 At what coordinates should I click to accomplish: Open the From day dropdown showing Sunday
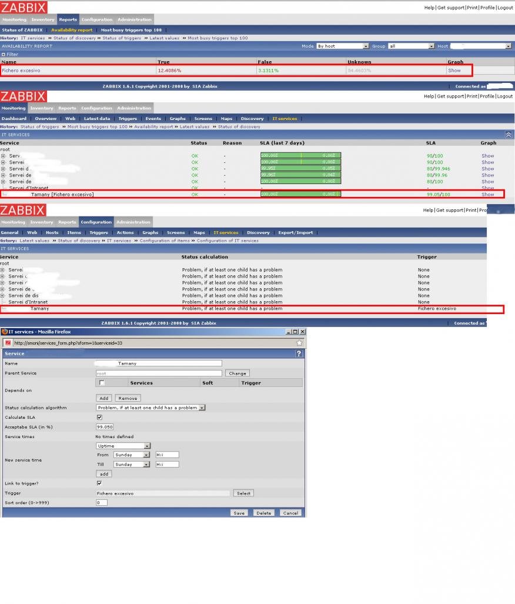coord(131,455)
